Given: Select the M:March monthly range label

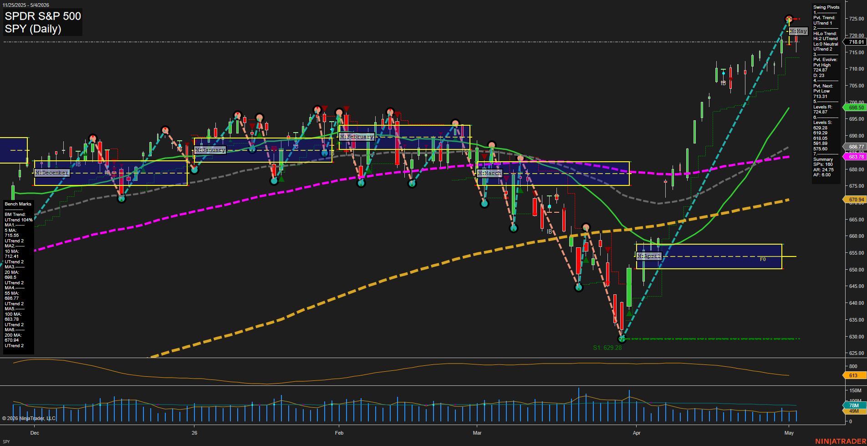Looking at the screenshot, I should point(490,173).
